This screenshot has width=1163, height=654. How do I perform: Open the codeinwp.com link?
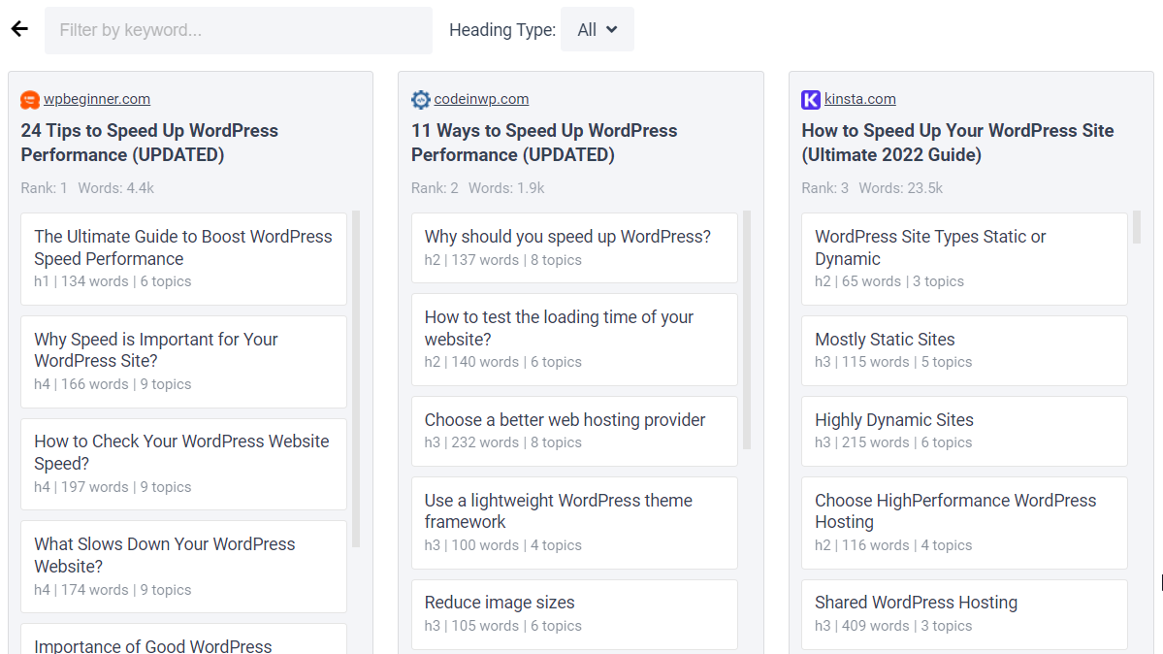(x=481, y=99)
